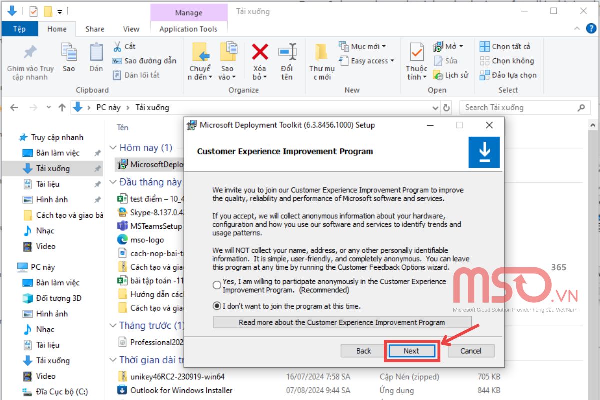The image size is (600, 400).
Task: Click the Sao (copy) ribbon icon
Action: pyautogui.click(x=69, y=52)
